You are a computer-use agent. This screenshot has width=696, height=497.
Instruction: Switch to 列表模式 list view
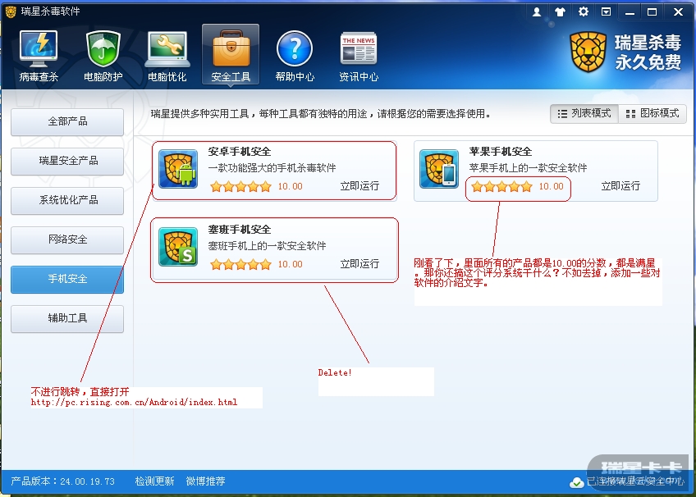(x=584, y=113)
